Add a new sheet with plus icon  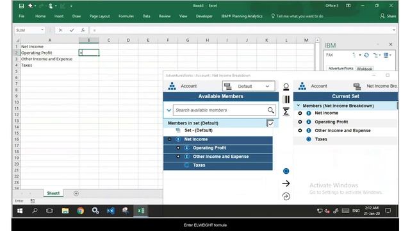click(x=76, y=193)
